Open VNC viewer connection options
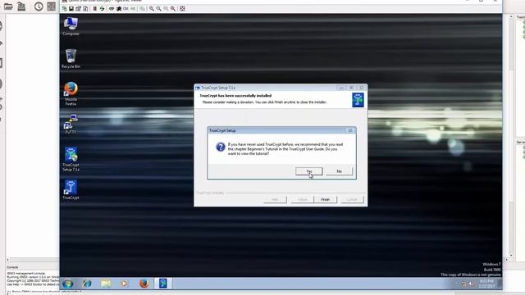525x295 pixels. (x=79, y=9)
